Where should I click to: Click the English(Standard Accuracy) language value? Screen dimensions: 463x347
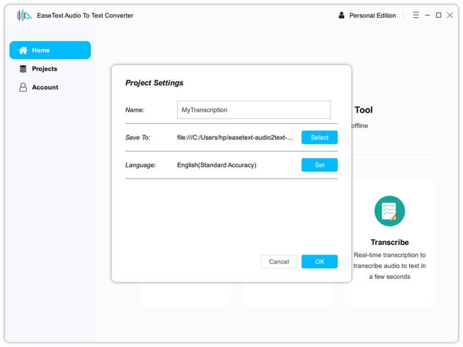[216, 165]
